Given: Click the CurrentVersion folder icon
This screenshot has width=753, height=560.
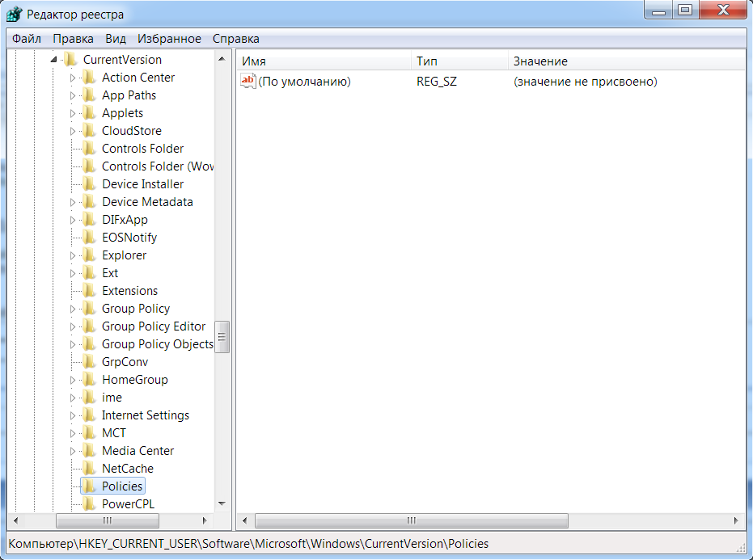Looking at the screenshot, I should point(70,60).
